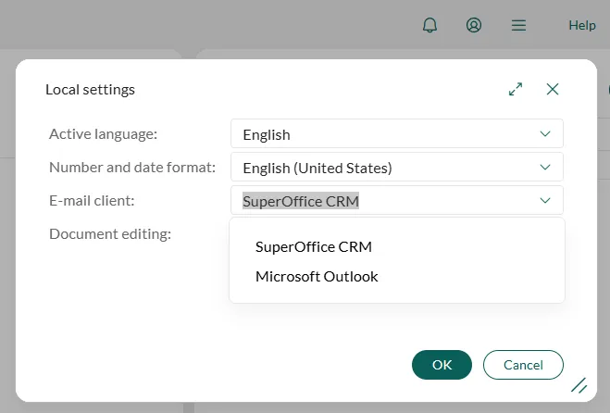The height and width of the screenshot is (413, 610).
Task: Expand the Number and date format chevron
Action: [545, 168]
